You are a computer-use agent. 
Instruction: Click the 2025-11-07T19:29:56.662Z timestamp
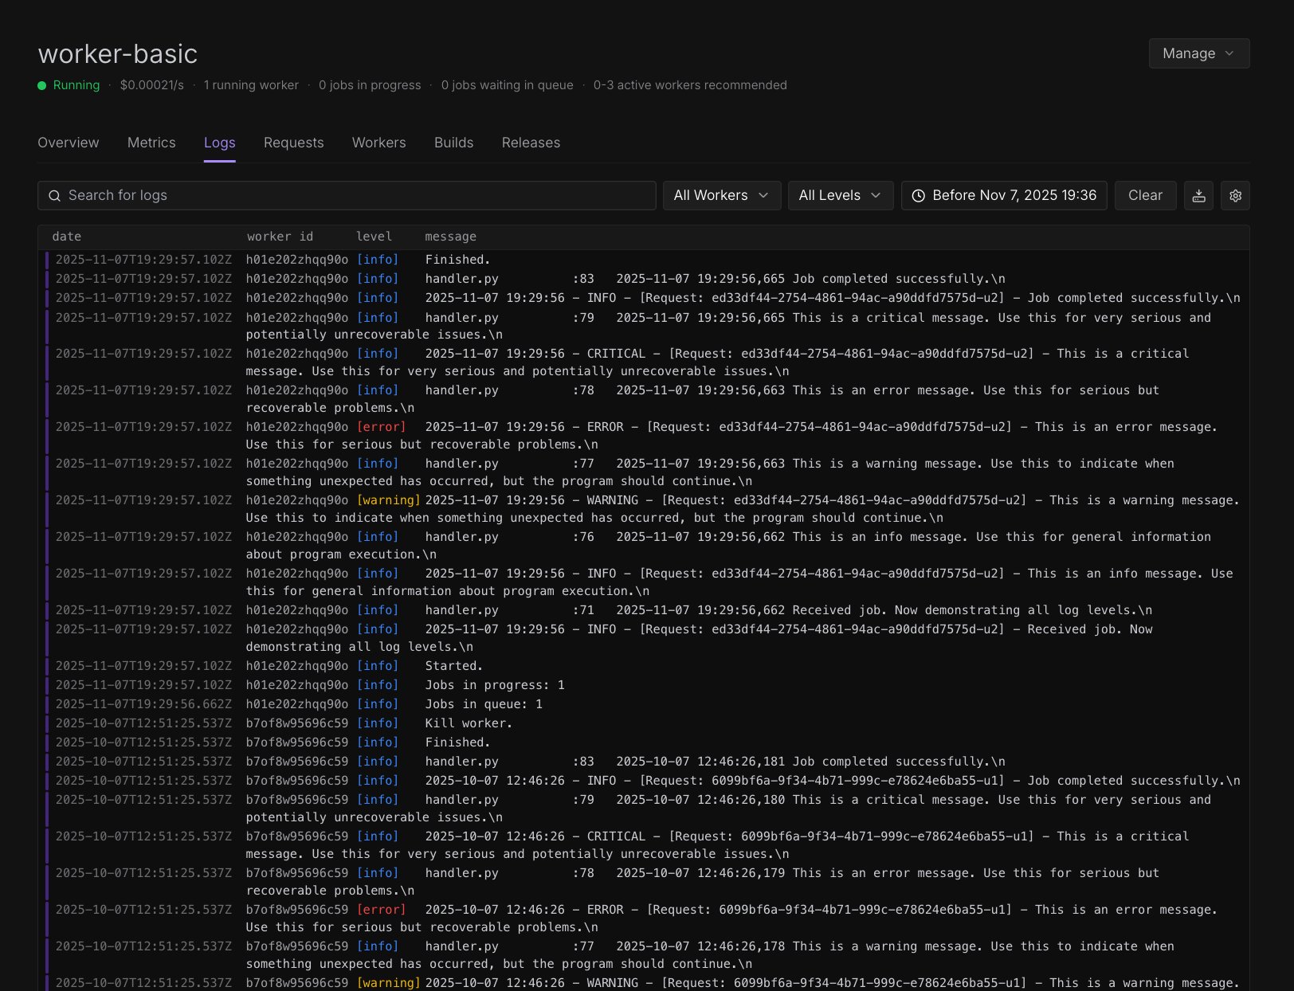(x=144, y=704)
